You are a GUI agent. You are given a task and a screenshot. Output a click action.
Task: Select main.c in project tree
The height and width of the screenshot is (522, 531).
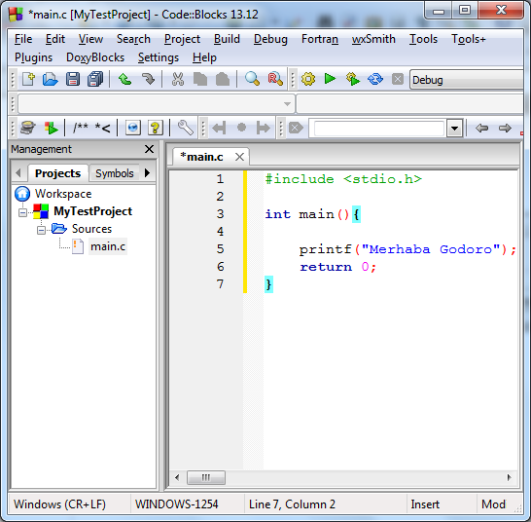pyautogui.click(x=108, y=246)
